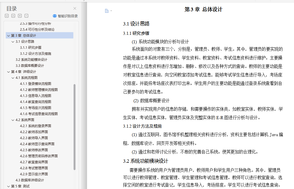Viewport: 294px width, 189px height.
Task: Click the expand-all chevron-down icon under 目录
Action: [x=7, y=16]
